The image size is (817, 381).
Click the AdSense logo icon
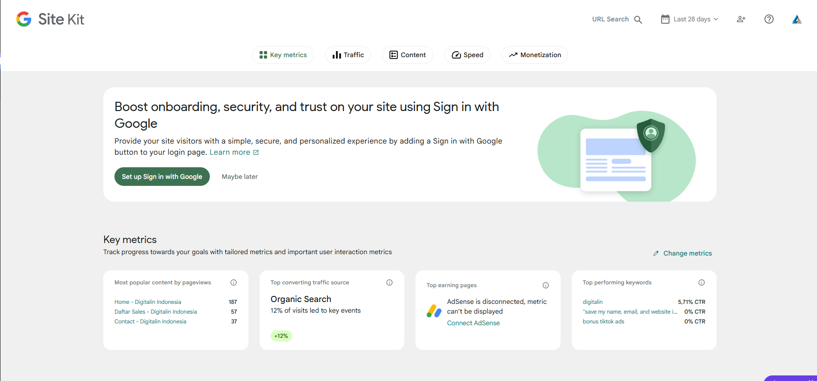(x=434, y=311)
